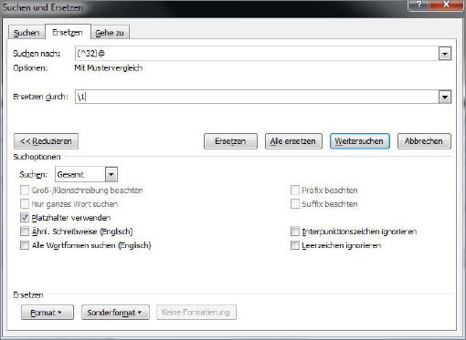The image size is (466, 340).
Task: Focus the Ersetzen durch input field
Action: (x=257, y=97)
